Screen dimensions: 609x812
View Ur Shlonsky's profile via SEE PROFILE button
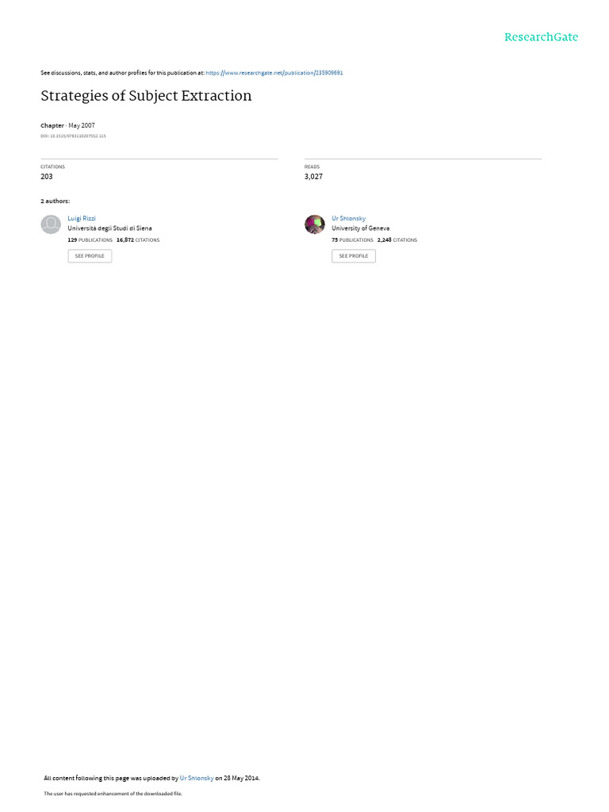click(x=354, y=256)
